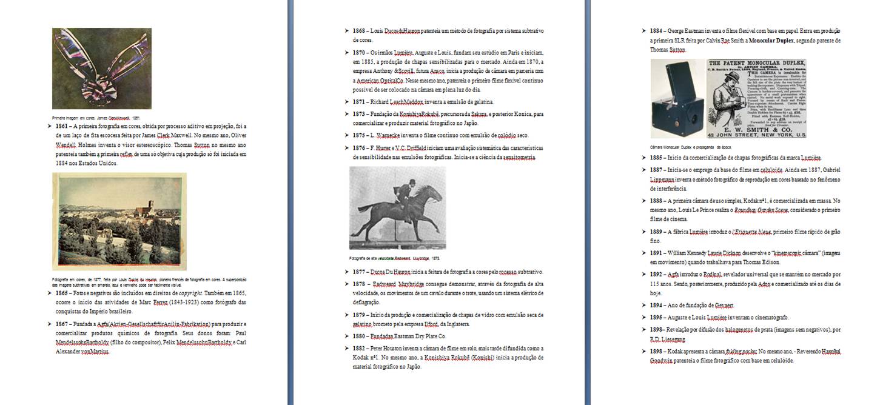Image resolution: width=880 pixels, height=405 pixels.
Task: Click the year heading '1875'
Action: (x=359, y=135)
